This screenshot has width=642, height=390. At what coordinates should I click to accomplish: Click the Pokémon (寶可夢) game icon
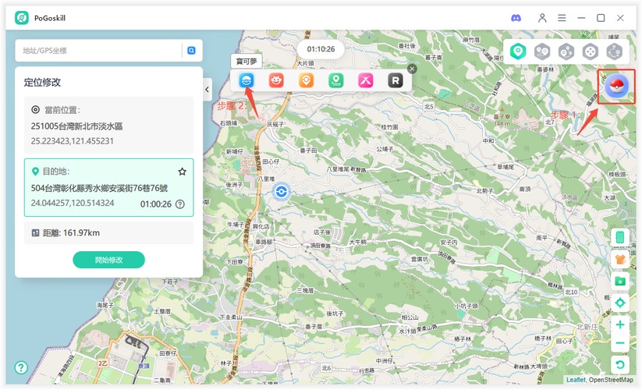coord(247,80)
